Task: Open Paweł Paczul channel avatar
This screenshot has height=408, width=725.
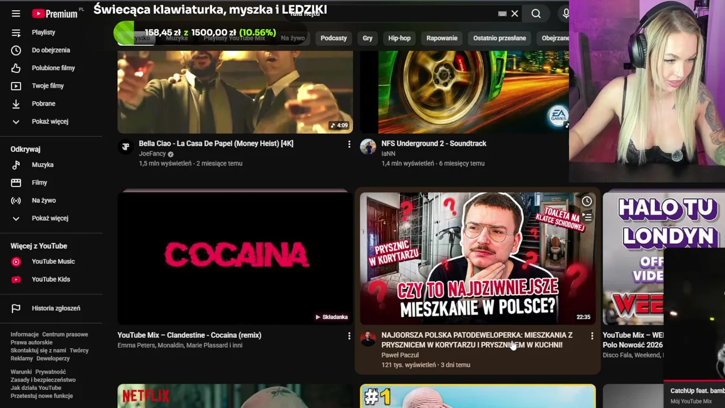Action: click(368, 338)
